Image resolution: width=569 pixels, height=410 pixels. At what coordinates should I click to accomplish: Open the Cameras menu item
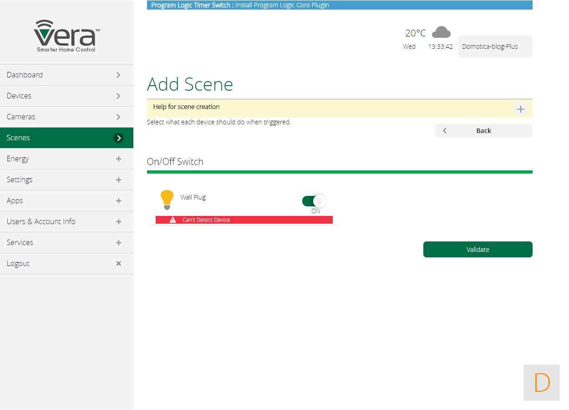(x=66, y=117)
